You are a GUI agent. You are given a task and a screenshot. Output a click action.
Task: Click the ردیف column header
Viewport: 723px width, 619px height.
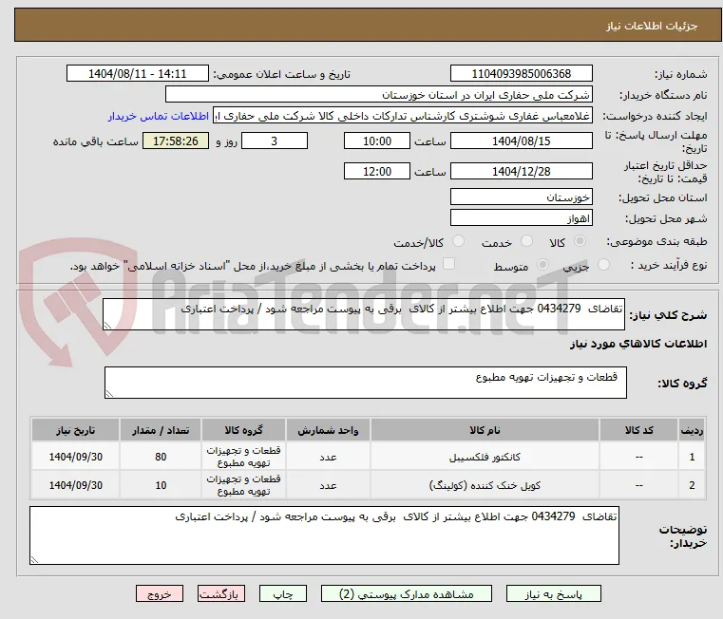coord(692,430)
